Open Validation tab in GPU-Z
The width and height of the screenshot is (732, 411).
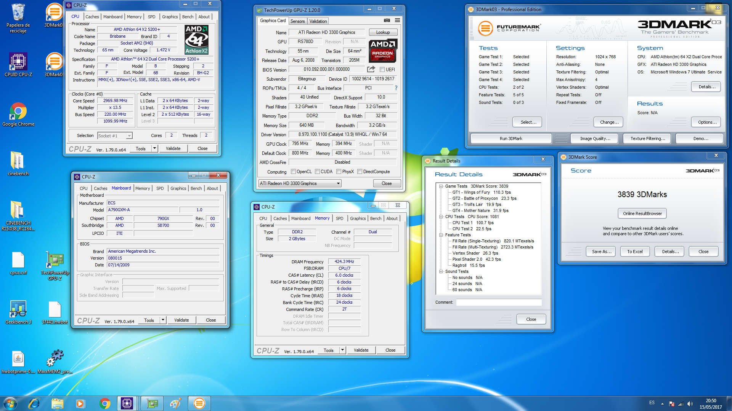point(318,21)
